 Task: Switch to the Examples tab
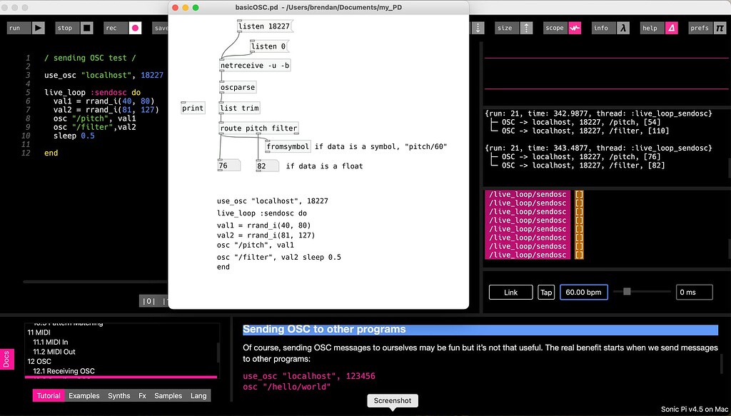[84, 395]
